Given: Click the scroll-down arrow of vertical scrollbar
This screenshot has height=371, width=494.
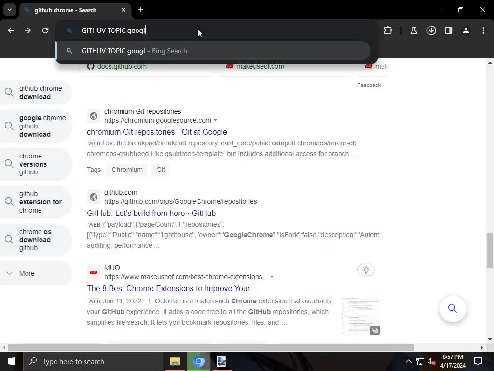Looking at the screenshot, I should coord(490,339).
